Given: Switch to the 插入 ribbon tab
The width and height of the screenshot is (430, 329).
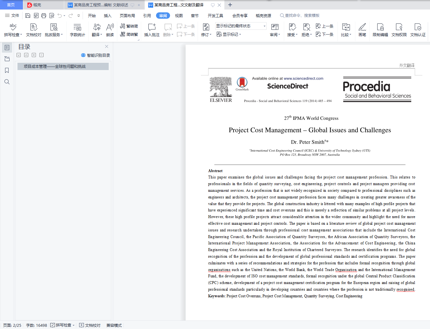Looking at the screenshot, I should point(108,16).
